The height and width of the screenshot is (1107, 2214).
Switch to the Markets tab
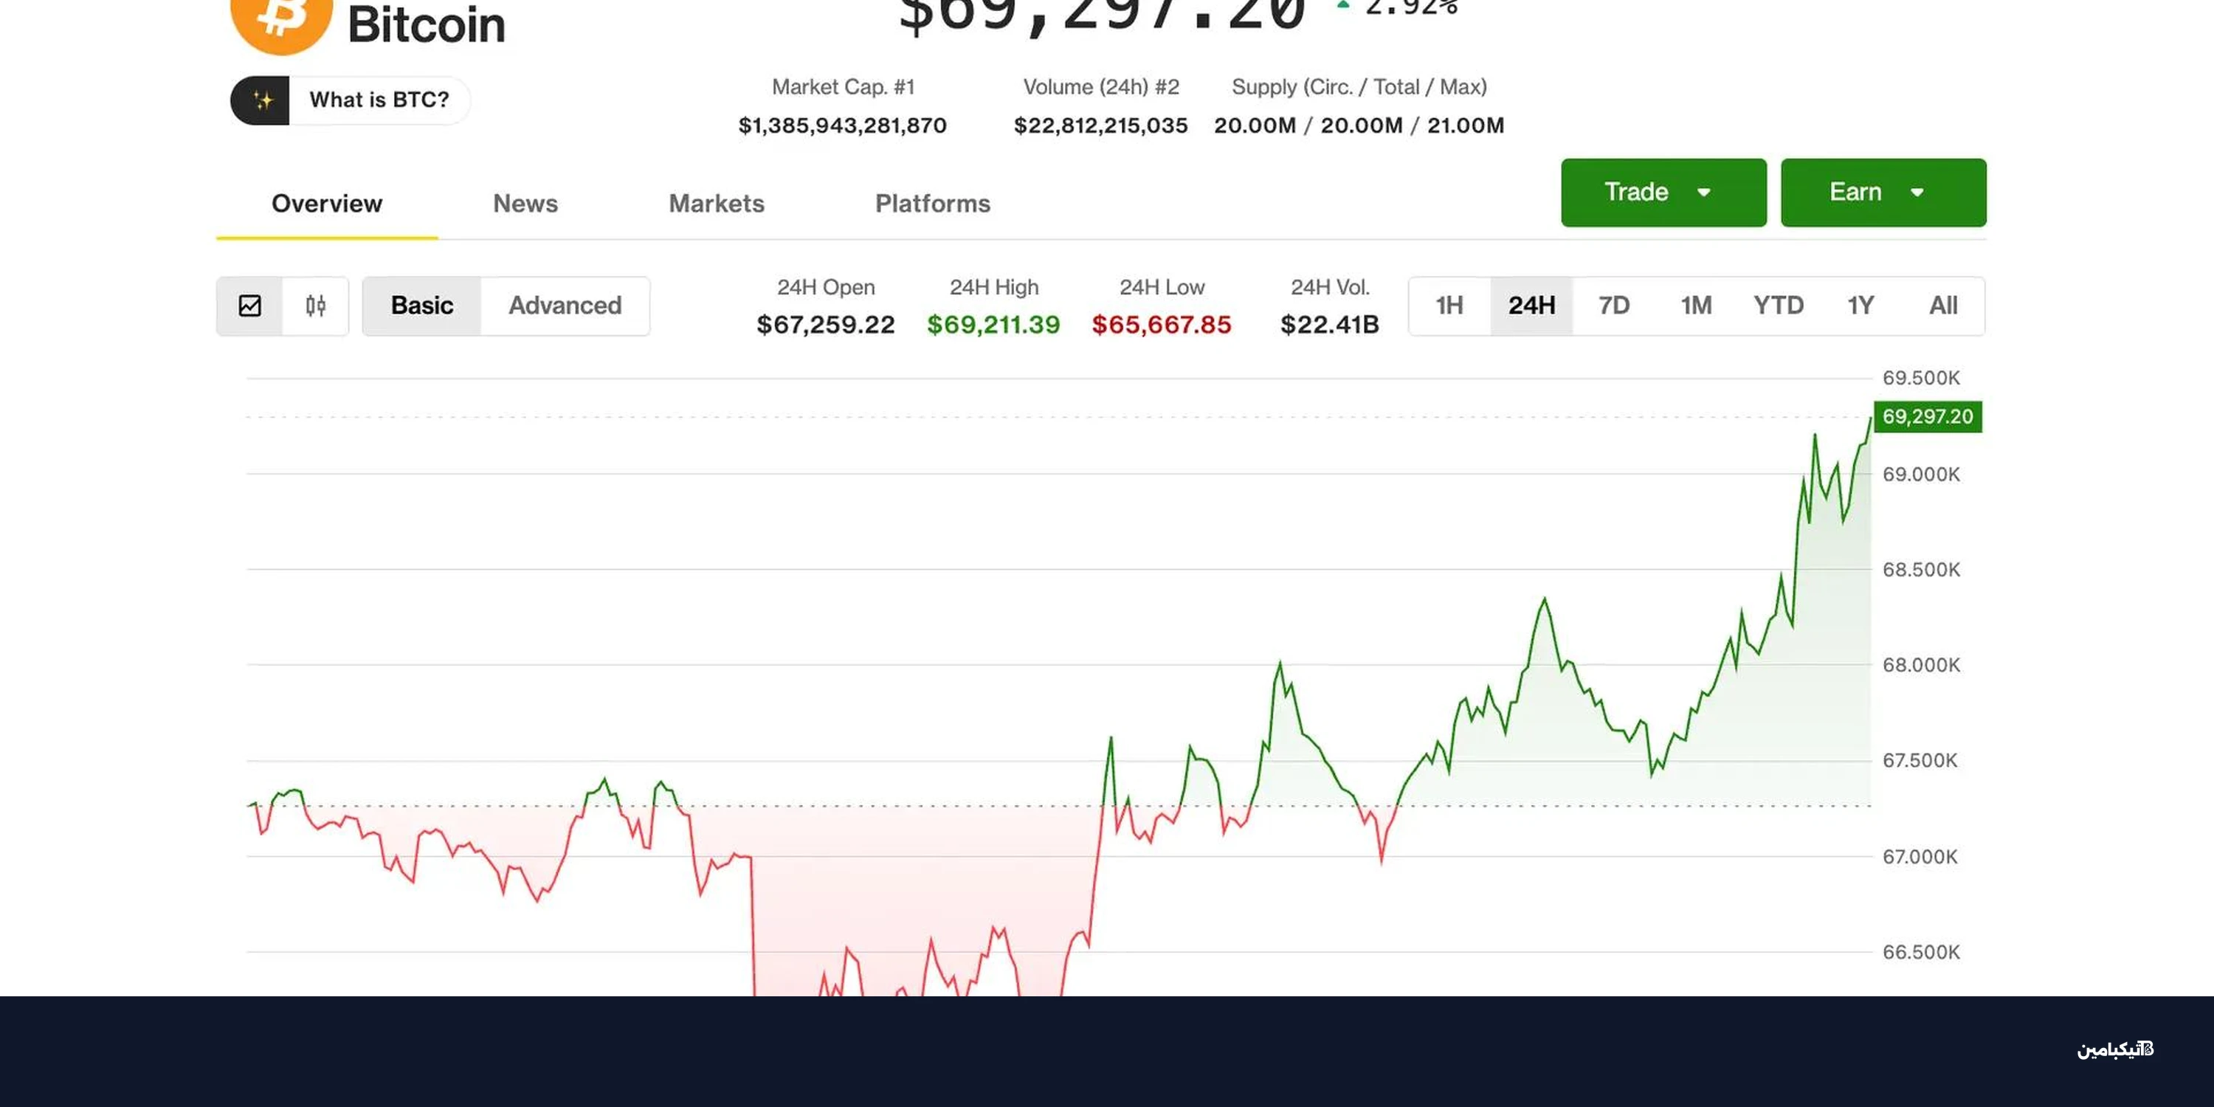[717, 204]
